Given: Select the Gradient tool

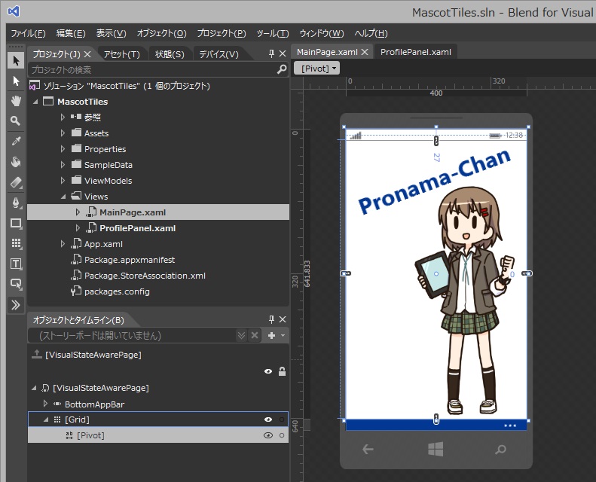Looking at the screenshot, I should click(x=16, y=182).
